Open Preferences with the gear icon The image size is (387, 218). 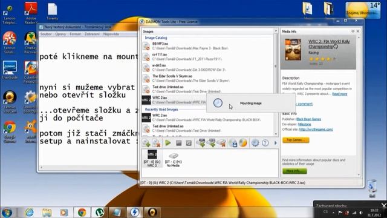[x=255, y=143]
